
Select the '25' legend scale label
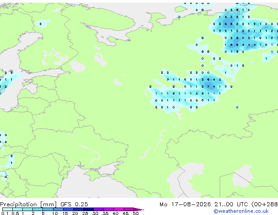85,213
